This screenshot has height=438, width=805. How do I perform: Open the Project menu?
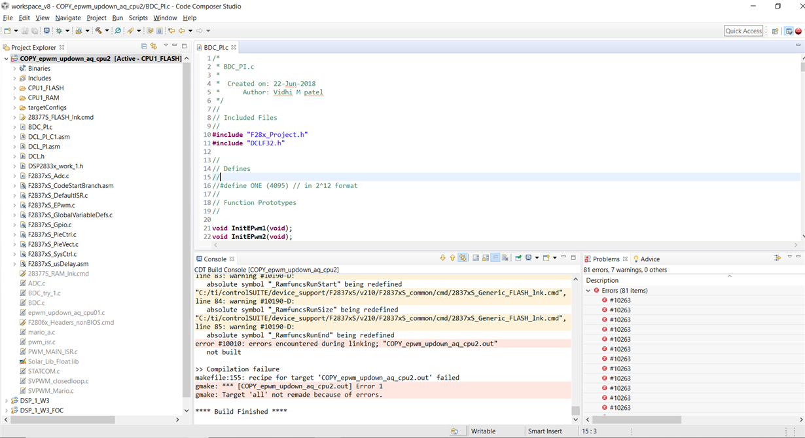[x=96, y=18]
